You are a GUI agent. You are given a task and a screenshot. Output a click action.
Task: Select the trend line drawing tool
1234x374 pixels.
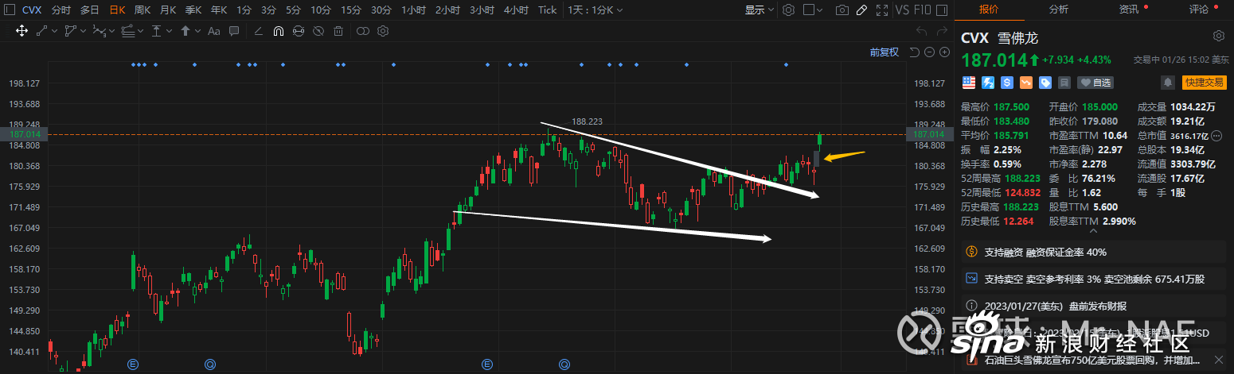pyautogui.click(x=41, y=31)
